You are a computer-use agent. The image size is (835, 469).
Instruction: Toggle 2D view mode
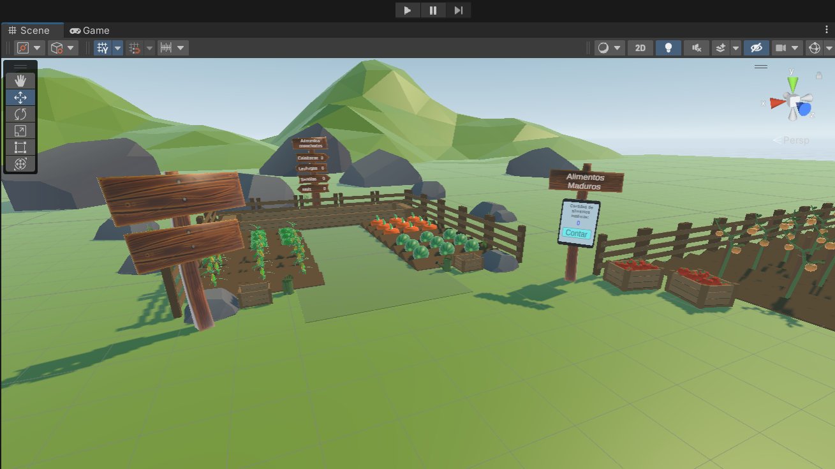pyautogui.click(x=640, y=48)
